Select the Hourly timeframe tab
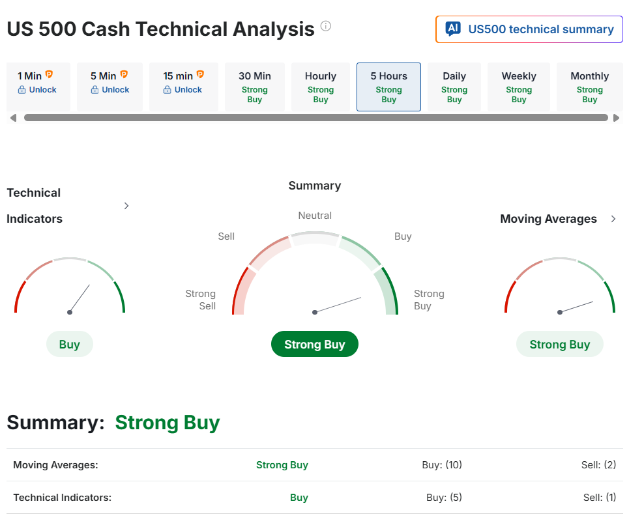The height and width of the screenshot is (525, 629). (x=321, y=87)
